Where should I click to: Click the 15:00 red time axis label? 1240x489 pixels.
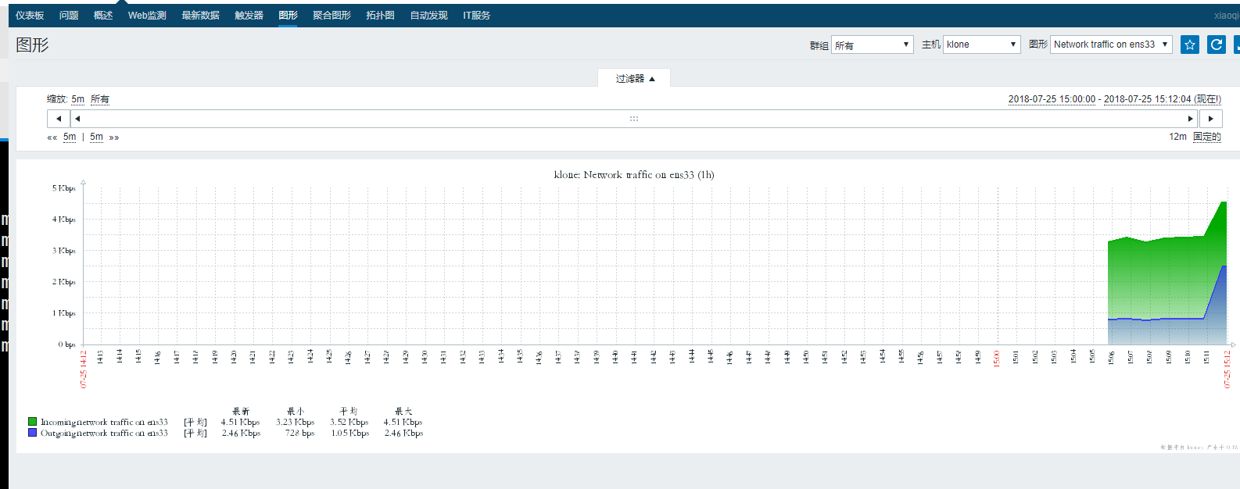(x=996, y=359)
